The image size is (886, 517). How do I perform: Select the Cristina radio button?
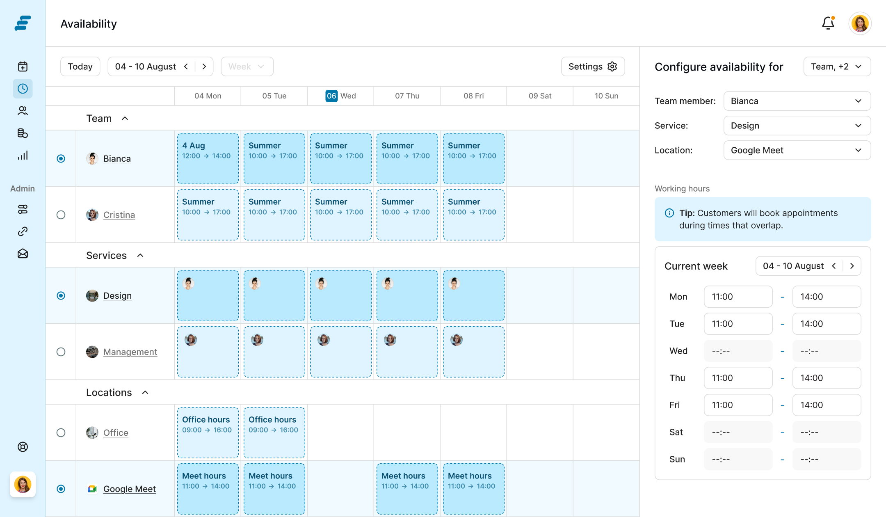click(x=61, y=215)
